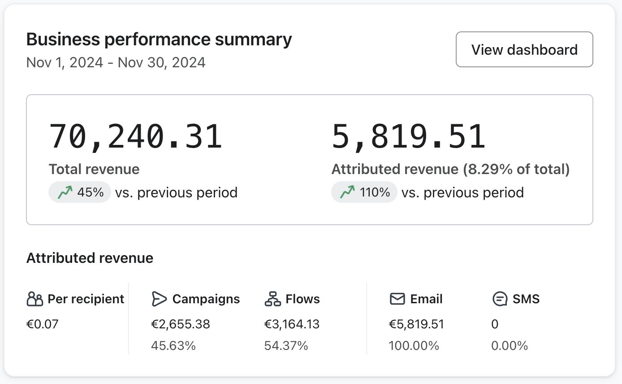The height and width of the screenshot is (384, 622).
Task: Click the 5,819.51 attributed revenue figure
Action: (x=408, y=136)
